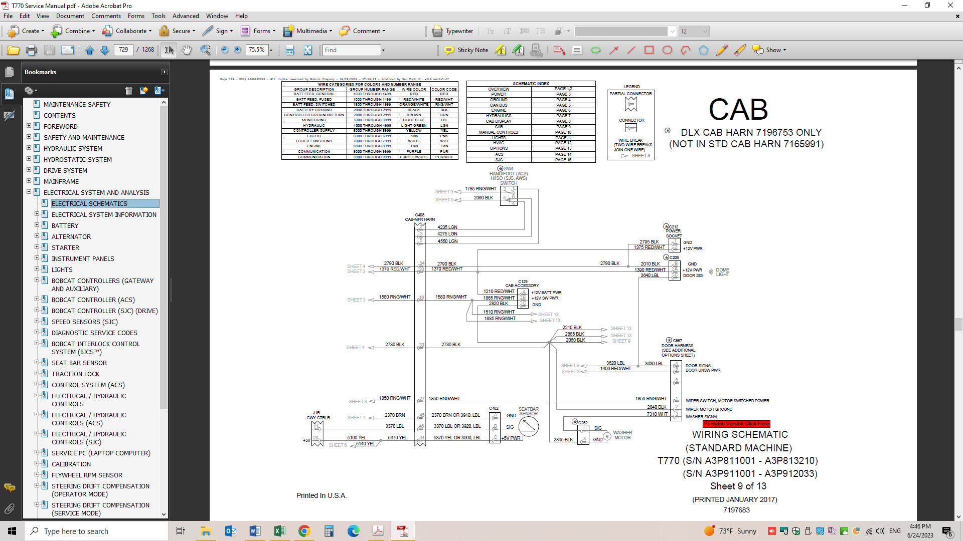Open the Advanced menu
The width and height of the screenshot is (963, 541).
[x=186, y=16]
